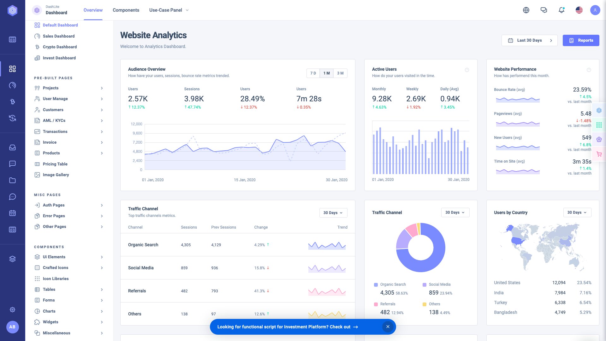Image resolution: width=606 pixels, height=341 pixels.
Task: Click the File Manager folder icon in sidebar
Action: coord(13,180)
